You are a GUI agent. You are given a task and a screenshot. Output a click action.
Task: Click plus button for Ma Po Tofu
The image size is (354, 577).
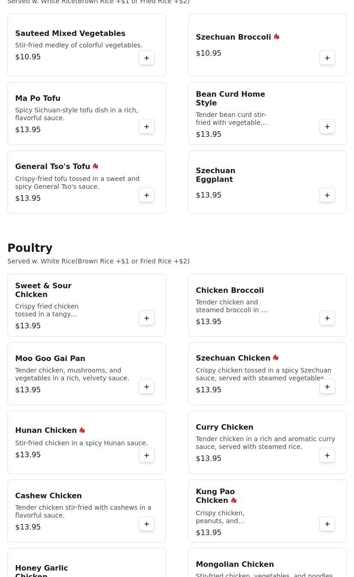(x=147, y=127)
